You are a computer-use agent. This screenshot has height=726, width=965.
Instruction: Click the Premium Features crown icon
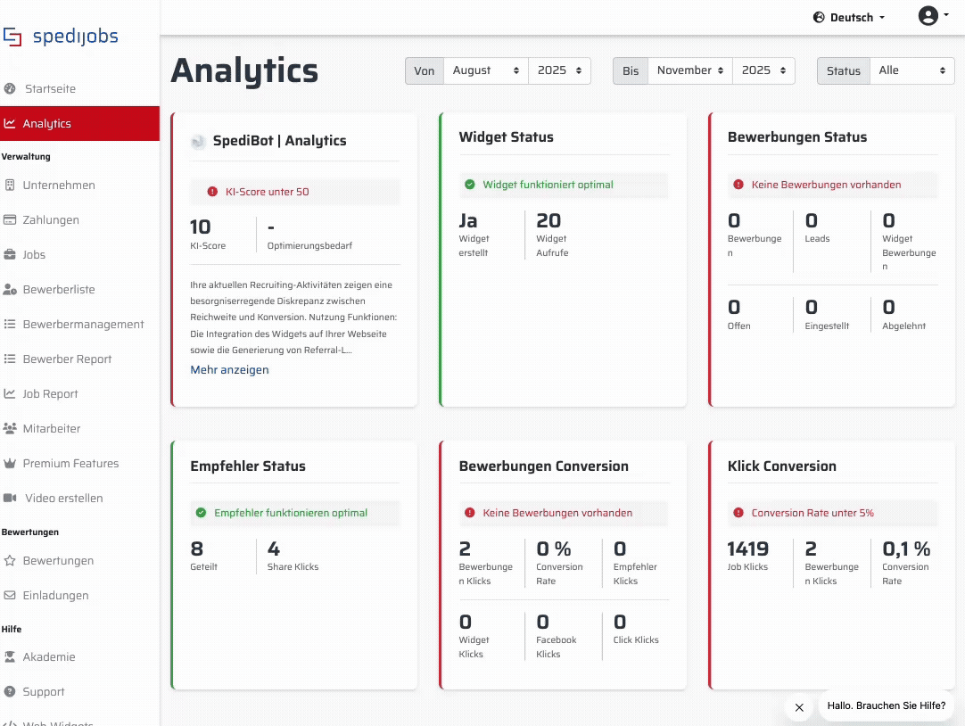click(x=10, y=463)
